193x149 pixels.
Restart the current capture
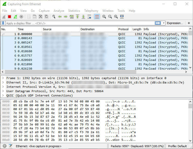(x=15, y=17)
